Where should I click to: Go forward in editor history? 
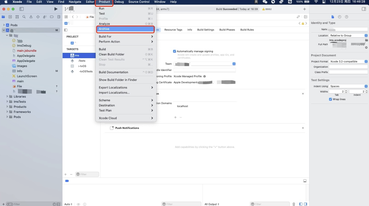[x=77, y=17]
